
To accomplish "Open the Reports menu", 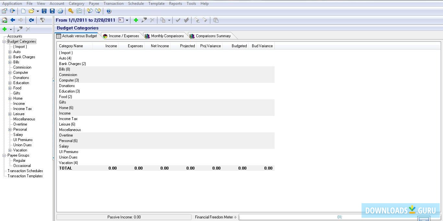I will click(175, 4).
